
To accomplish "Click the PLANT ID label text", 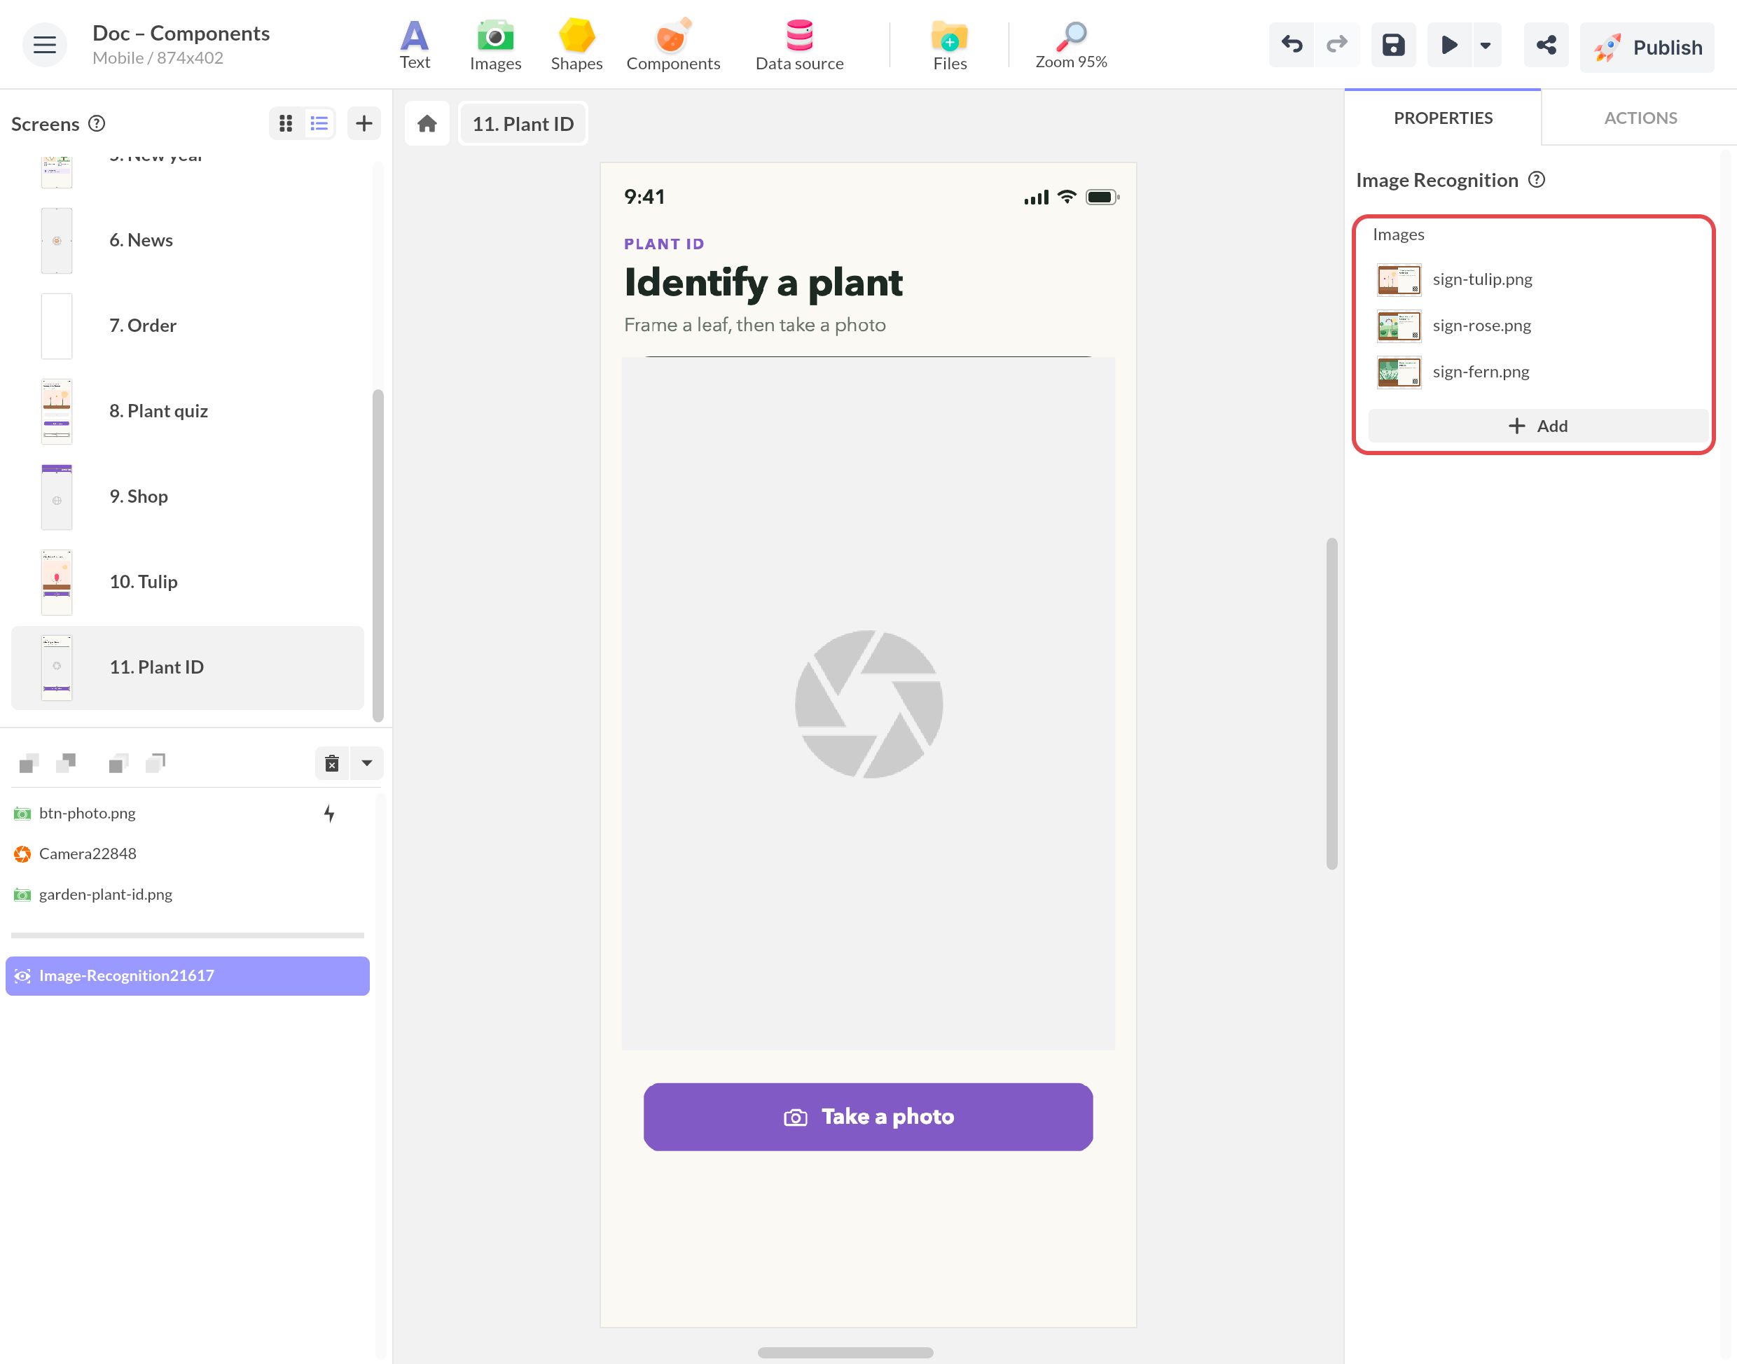I will click(664, 244).
